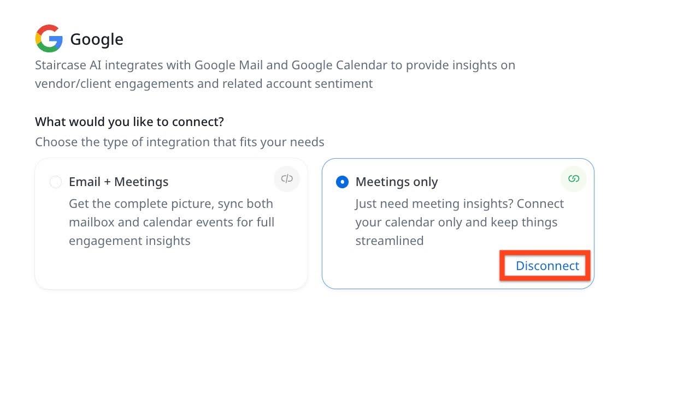This screenshot has width=695, height=395.
Task: Select the Email + Meetings radio button
Action: (x=56, y=182)
